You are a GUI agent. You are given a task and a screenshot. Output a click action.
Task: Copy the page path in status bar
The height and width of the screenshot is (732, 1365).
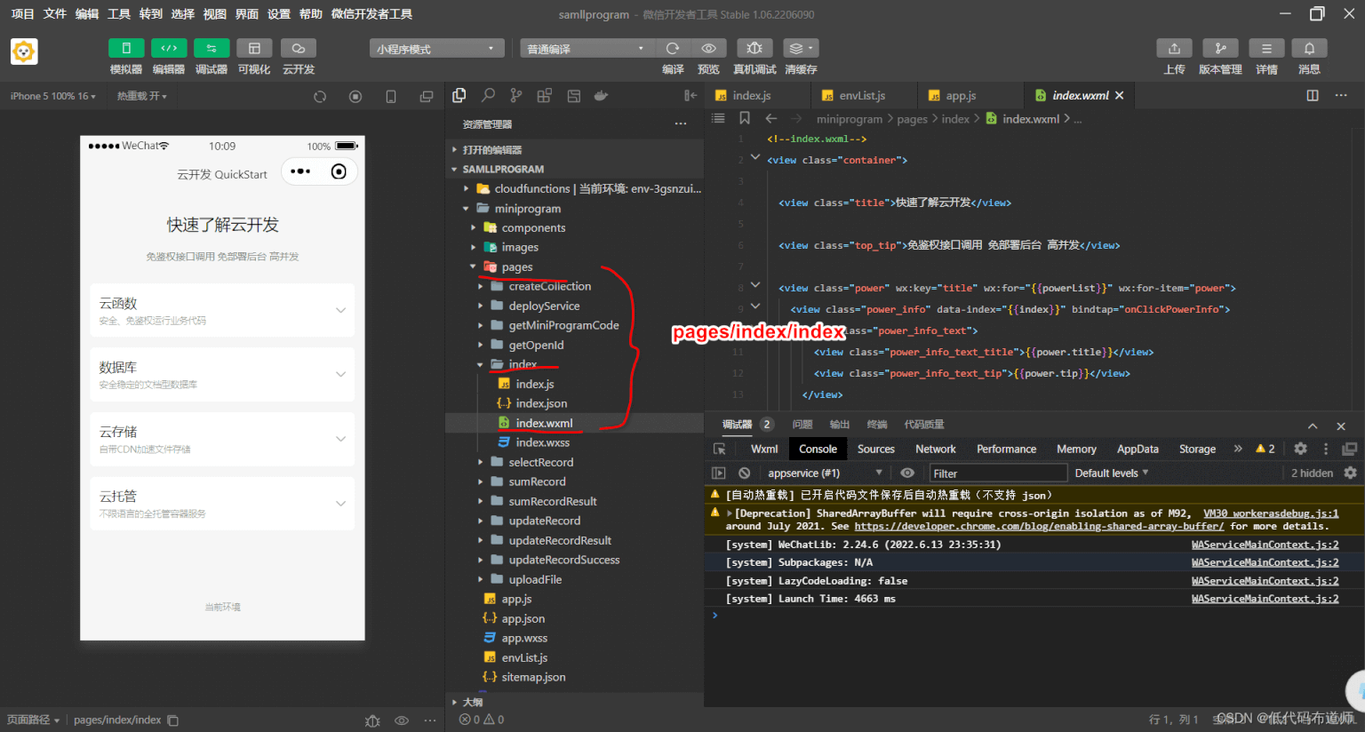coord(173,720)
